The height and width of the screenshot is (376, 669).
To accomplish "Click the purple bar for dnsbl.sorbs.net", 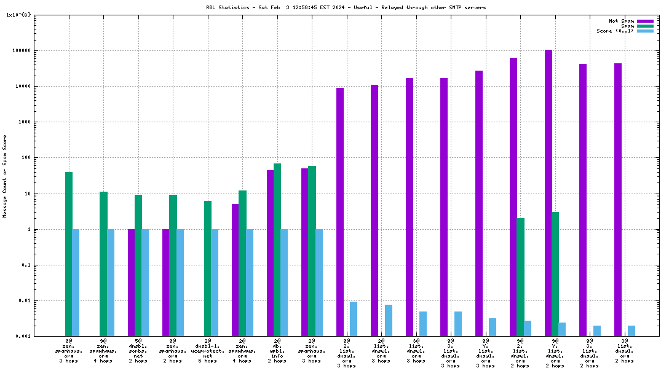I will (132, 283).
